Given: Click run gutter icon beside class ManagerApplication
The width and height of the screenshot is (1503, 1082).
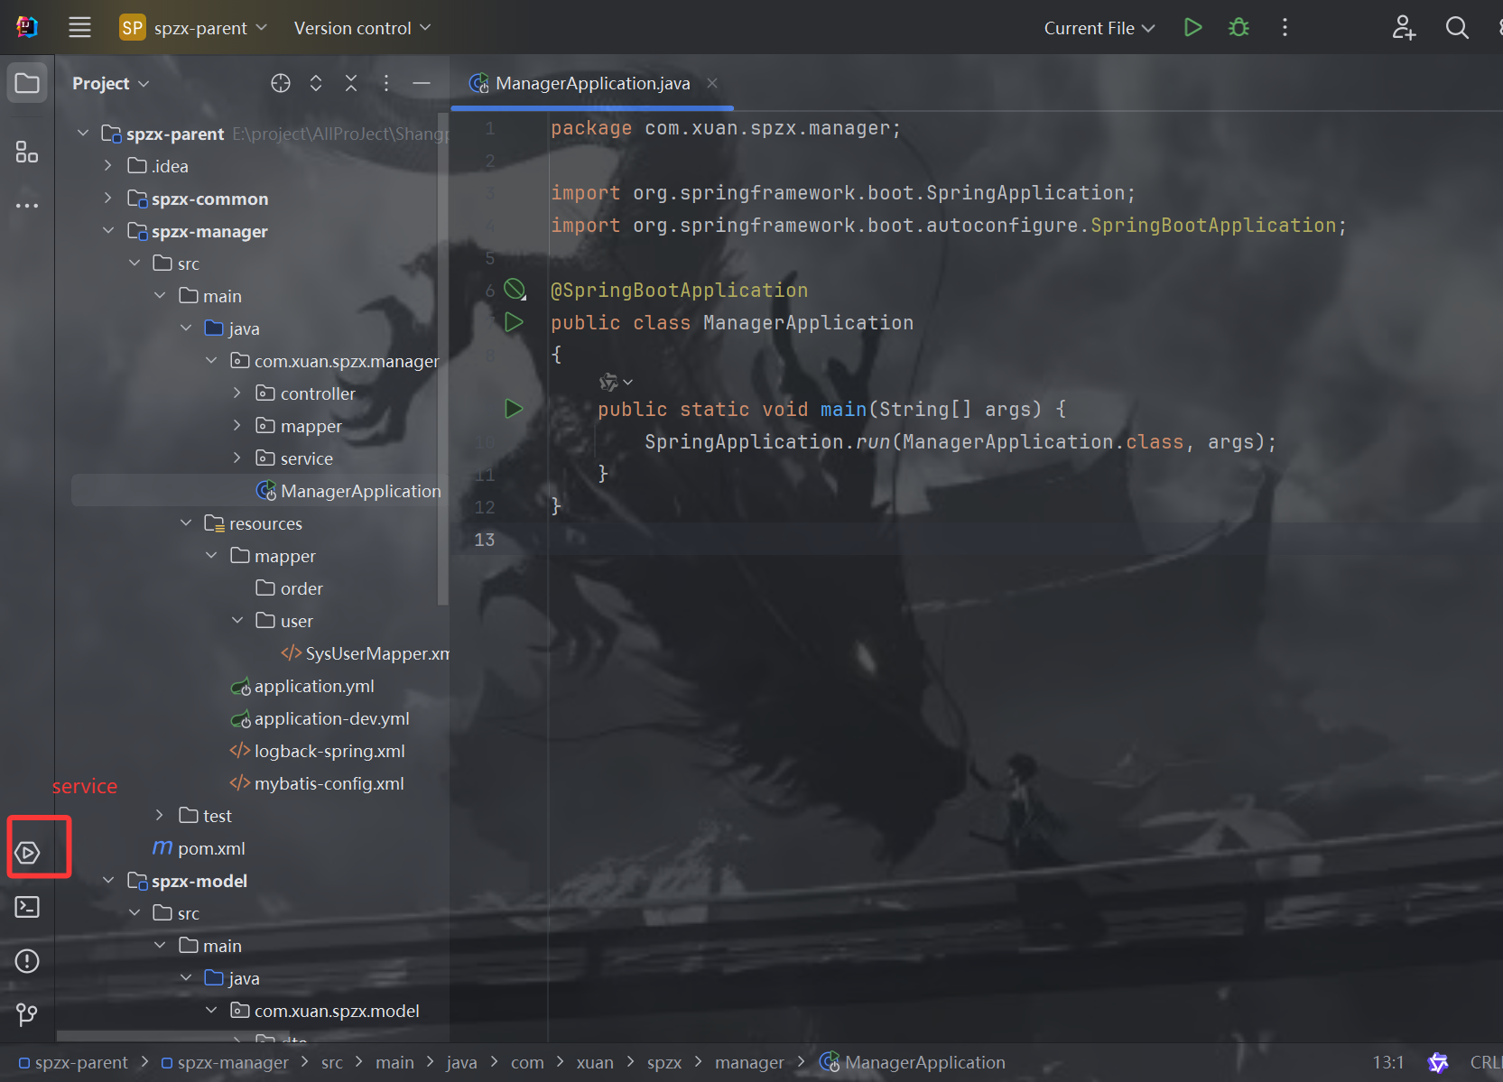Looking at the screenshot, I should [x=514, y=322].
